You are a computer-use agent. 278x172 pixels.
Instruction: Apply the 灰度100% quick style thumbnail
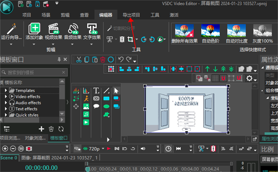pos(263,34)
